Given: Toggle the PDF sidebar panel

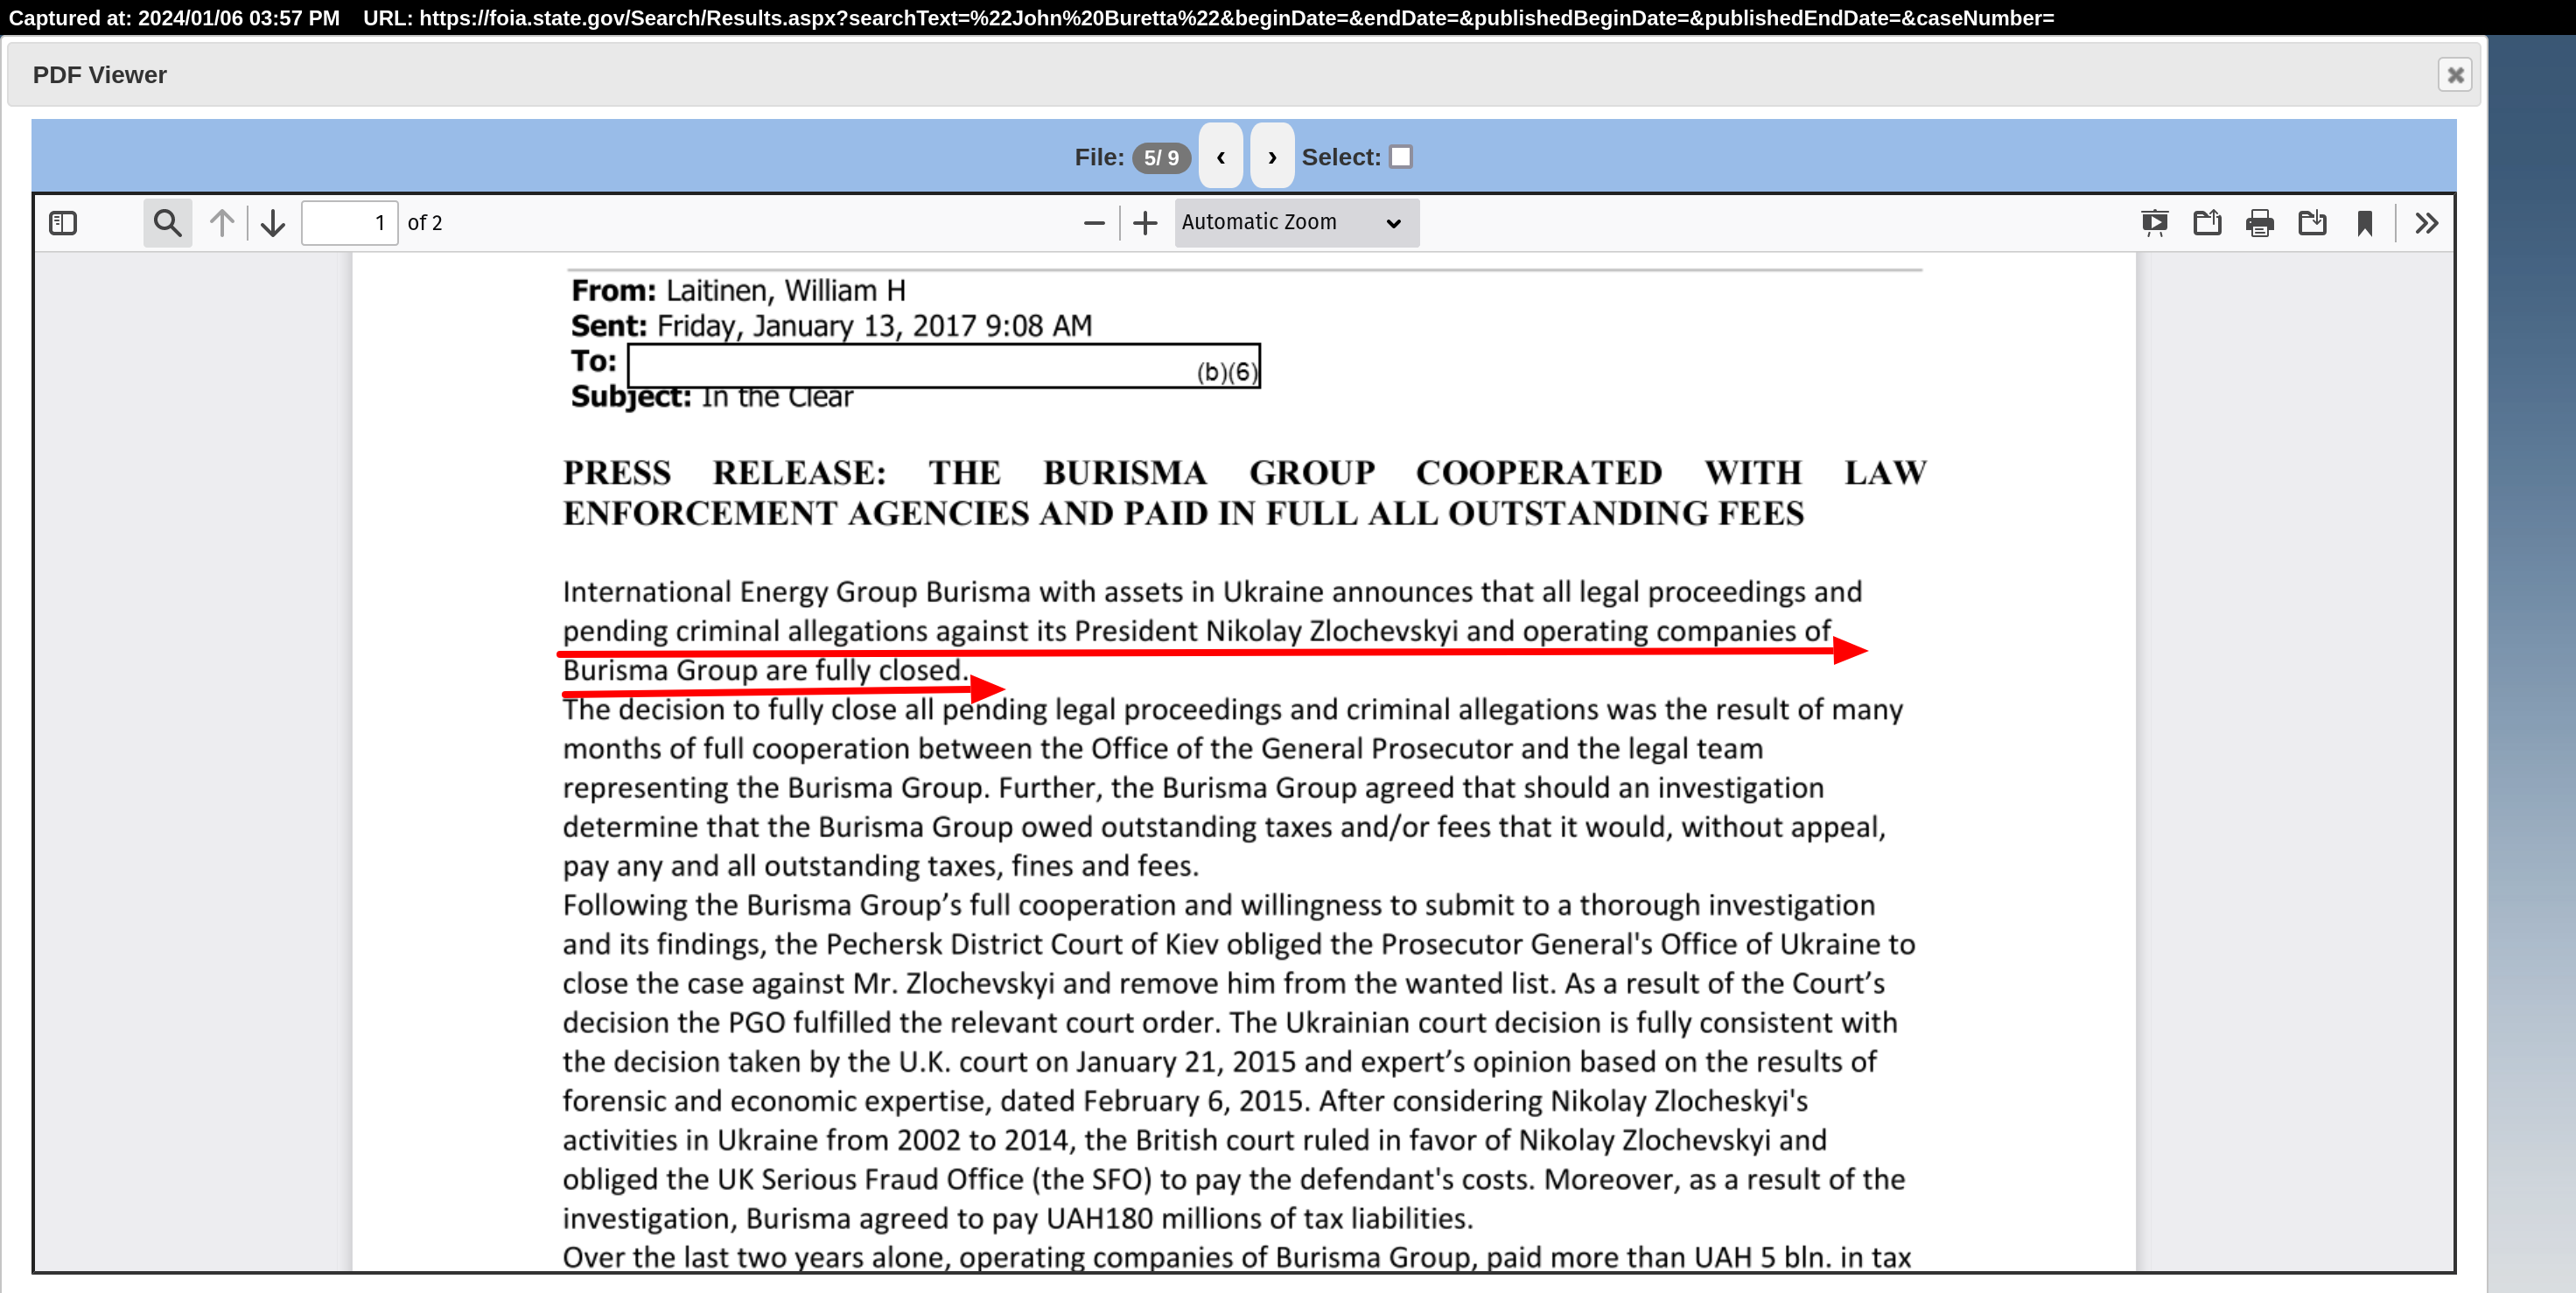Looking at the screenshot, I should [x=63, y=222].
